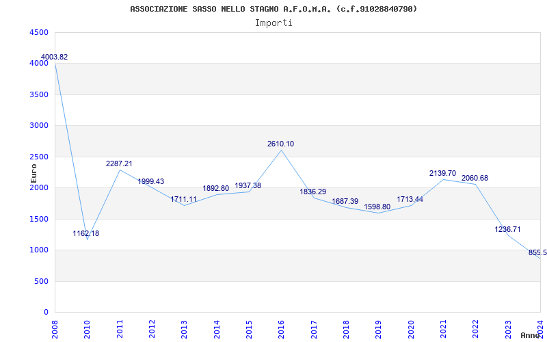Select data label 1687.39
547x342 pixels.
(345, 201)
